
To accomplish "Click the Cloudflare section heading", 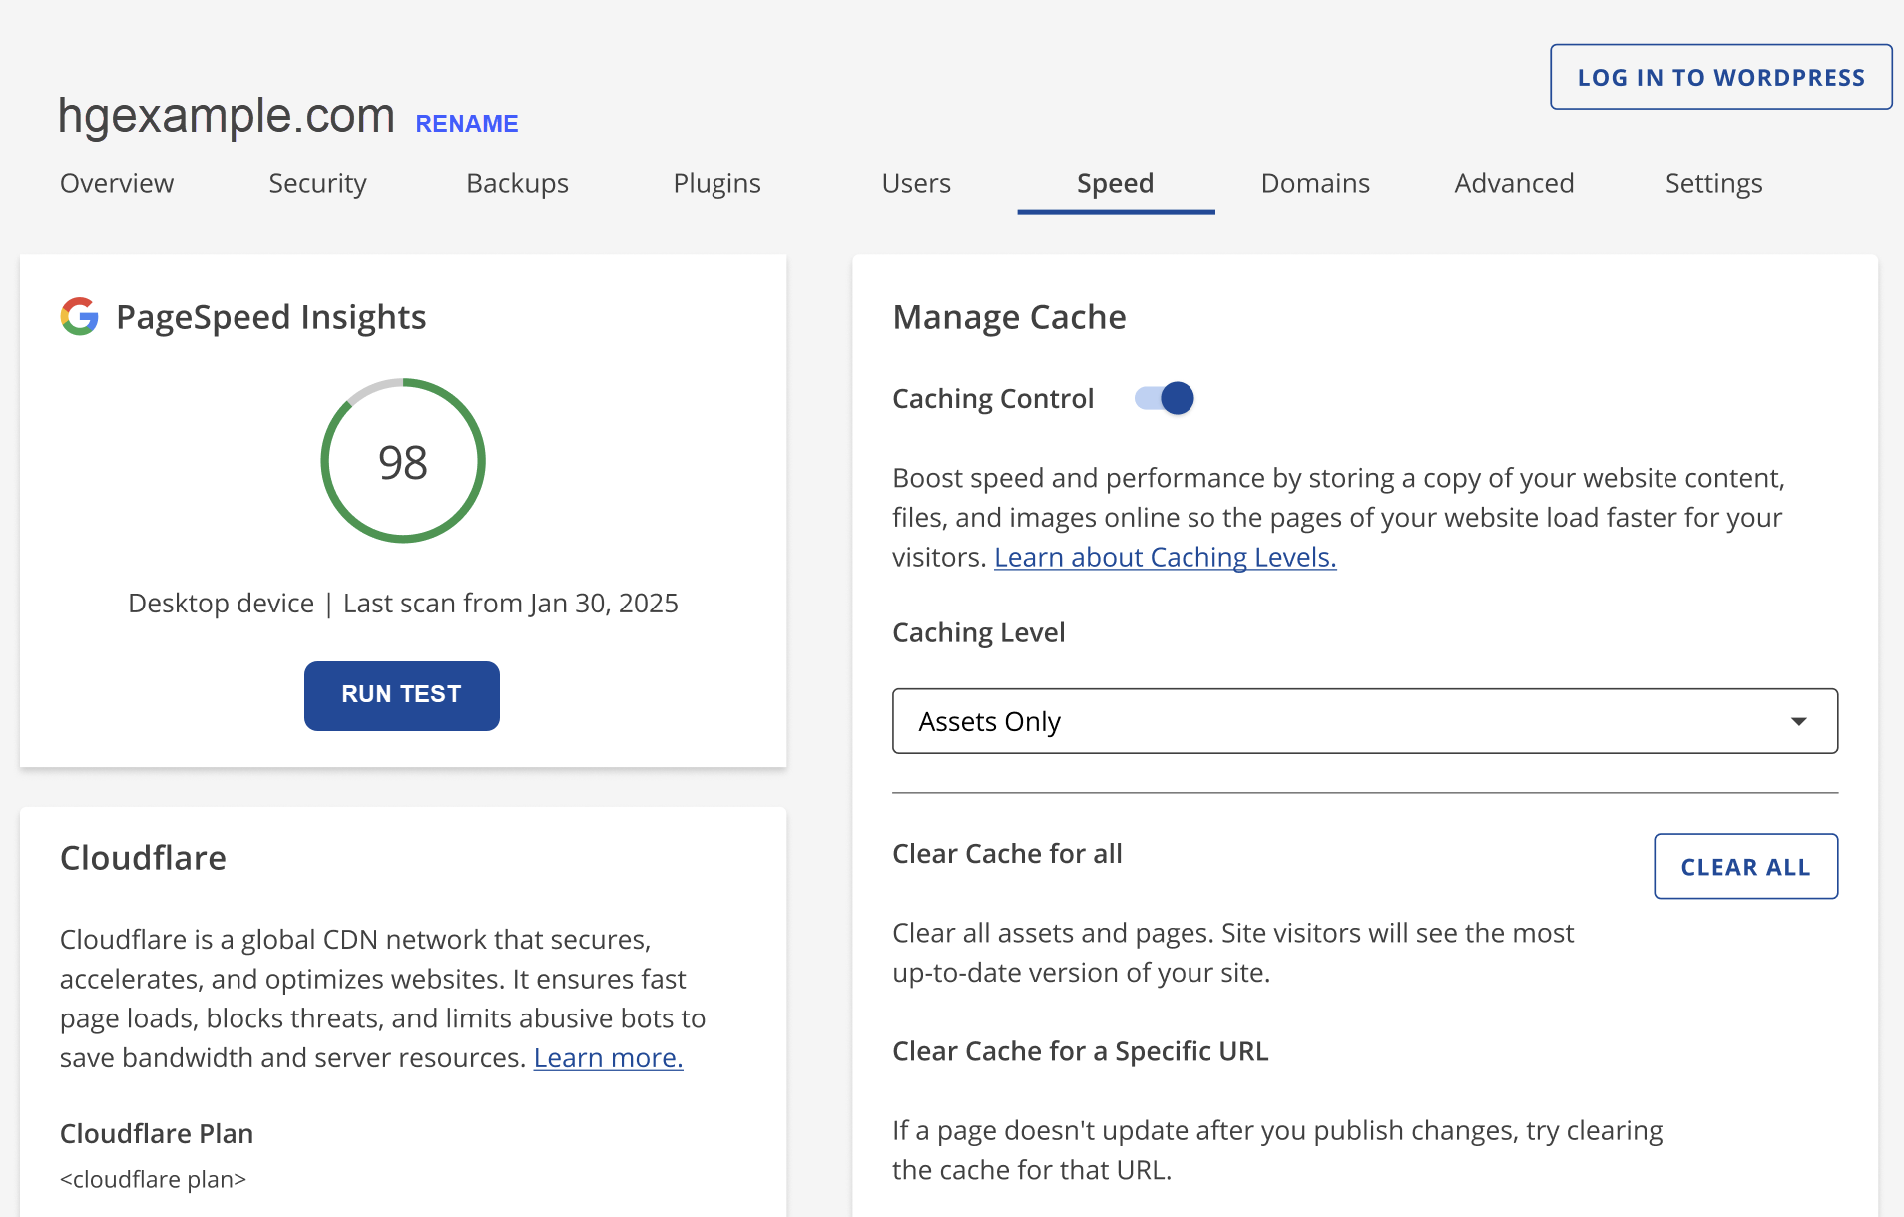I will click(143, 858).
